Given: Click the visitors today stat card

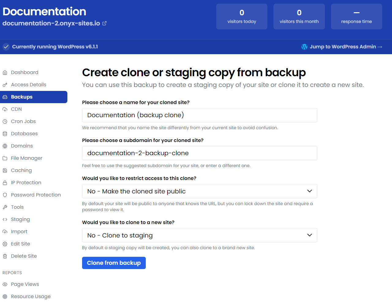Looking at the screenshot, I should click(x=242, y=17).
